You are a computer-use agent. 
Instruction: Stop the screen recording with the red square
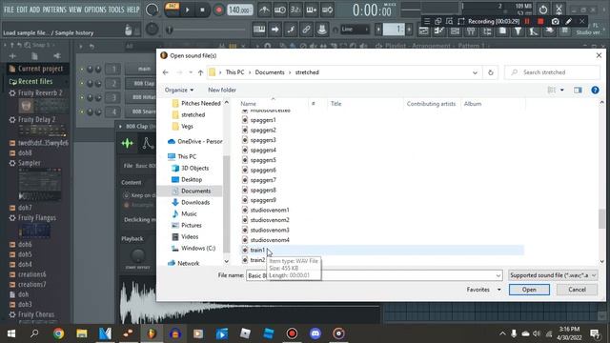click(x=540, y=21)
